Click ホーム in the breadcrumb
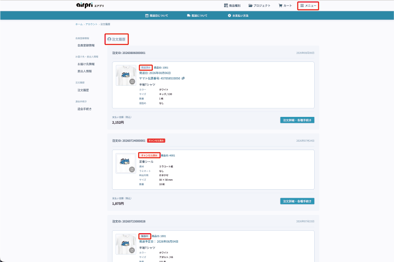The width and height of the screenshot is (394, 262). pos(79,24)
